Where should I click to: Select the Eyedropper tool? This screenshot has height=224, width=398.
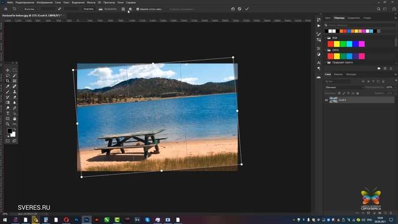(x=7, y=86)
